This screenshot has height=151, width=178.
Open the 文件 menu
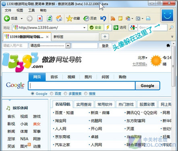point(8,10)
